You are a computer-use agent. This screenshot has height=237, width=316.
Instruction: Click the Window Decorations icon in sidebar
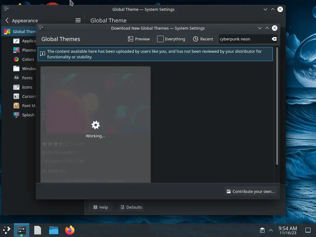tap(16, 69)
